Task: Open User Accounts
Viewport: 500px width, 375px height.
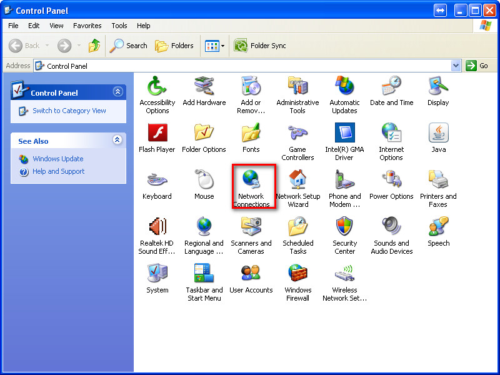Action: tap(251, 278)
